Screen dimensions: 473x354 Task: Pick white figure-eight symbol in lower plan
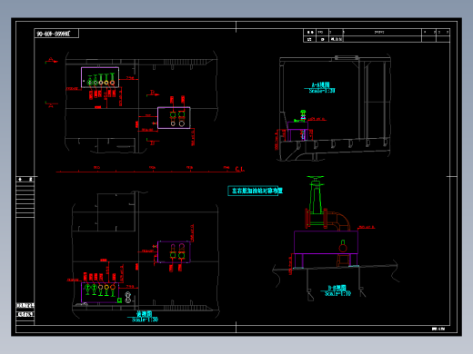128,297
